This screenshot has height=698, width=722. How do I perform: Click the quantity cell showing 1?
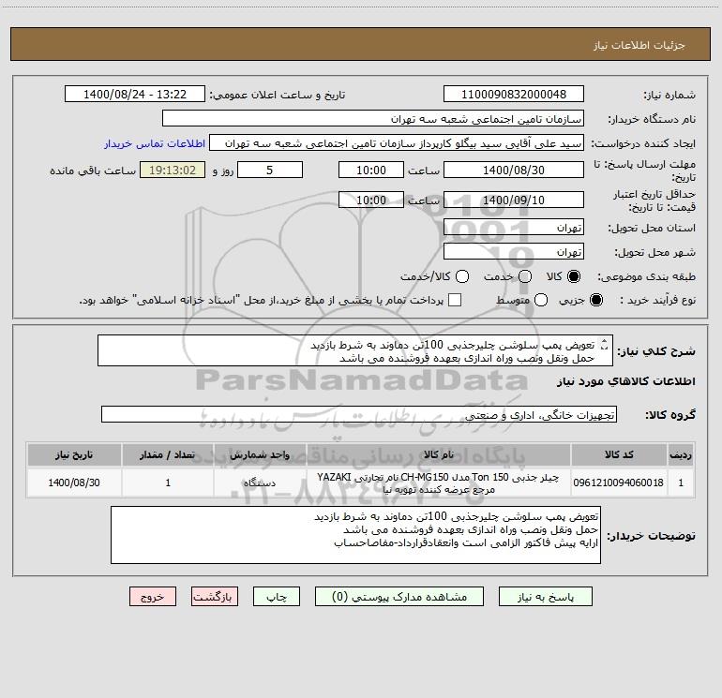click(168, 483)
